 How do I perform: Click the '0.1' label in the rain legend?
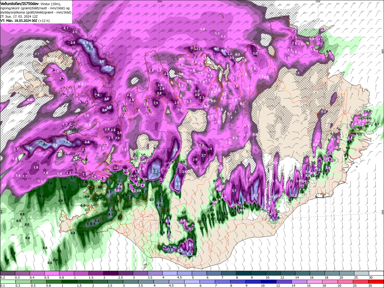pyautogui.click(x=3, y=286)
